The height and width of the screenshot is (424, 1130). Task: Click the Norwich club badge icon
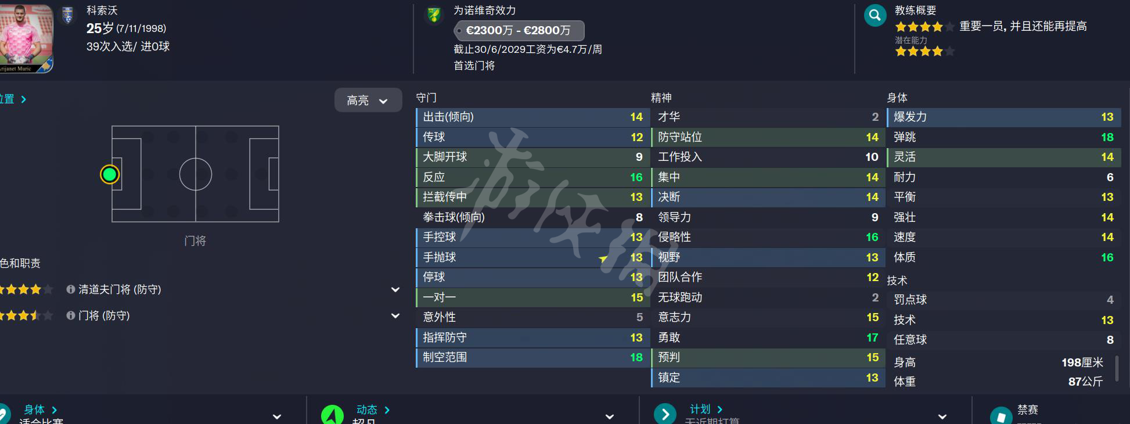[x=434, y=15]
